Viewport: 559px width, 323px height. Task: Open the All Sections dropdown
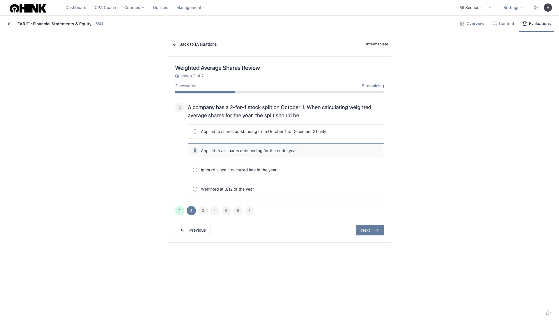(476, 8)
